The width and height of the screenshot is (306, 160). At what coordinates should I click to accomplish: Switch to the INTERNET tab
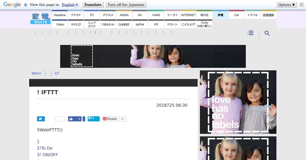188,15
